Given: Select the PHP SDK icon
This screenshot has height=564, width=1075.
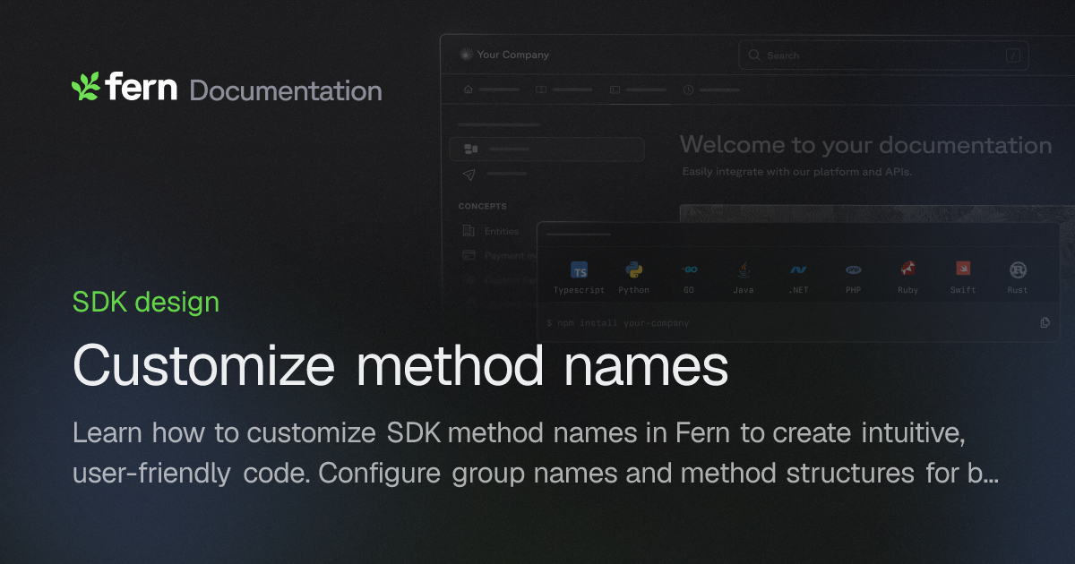Looking at the screenshot, I should click(853, 269).
